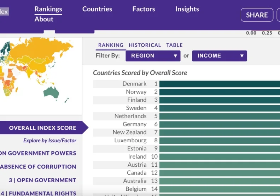280x196 pixels.
Task: Click Australia on the world map
Action: point(51,93)
